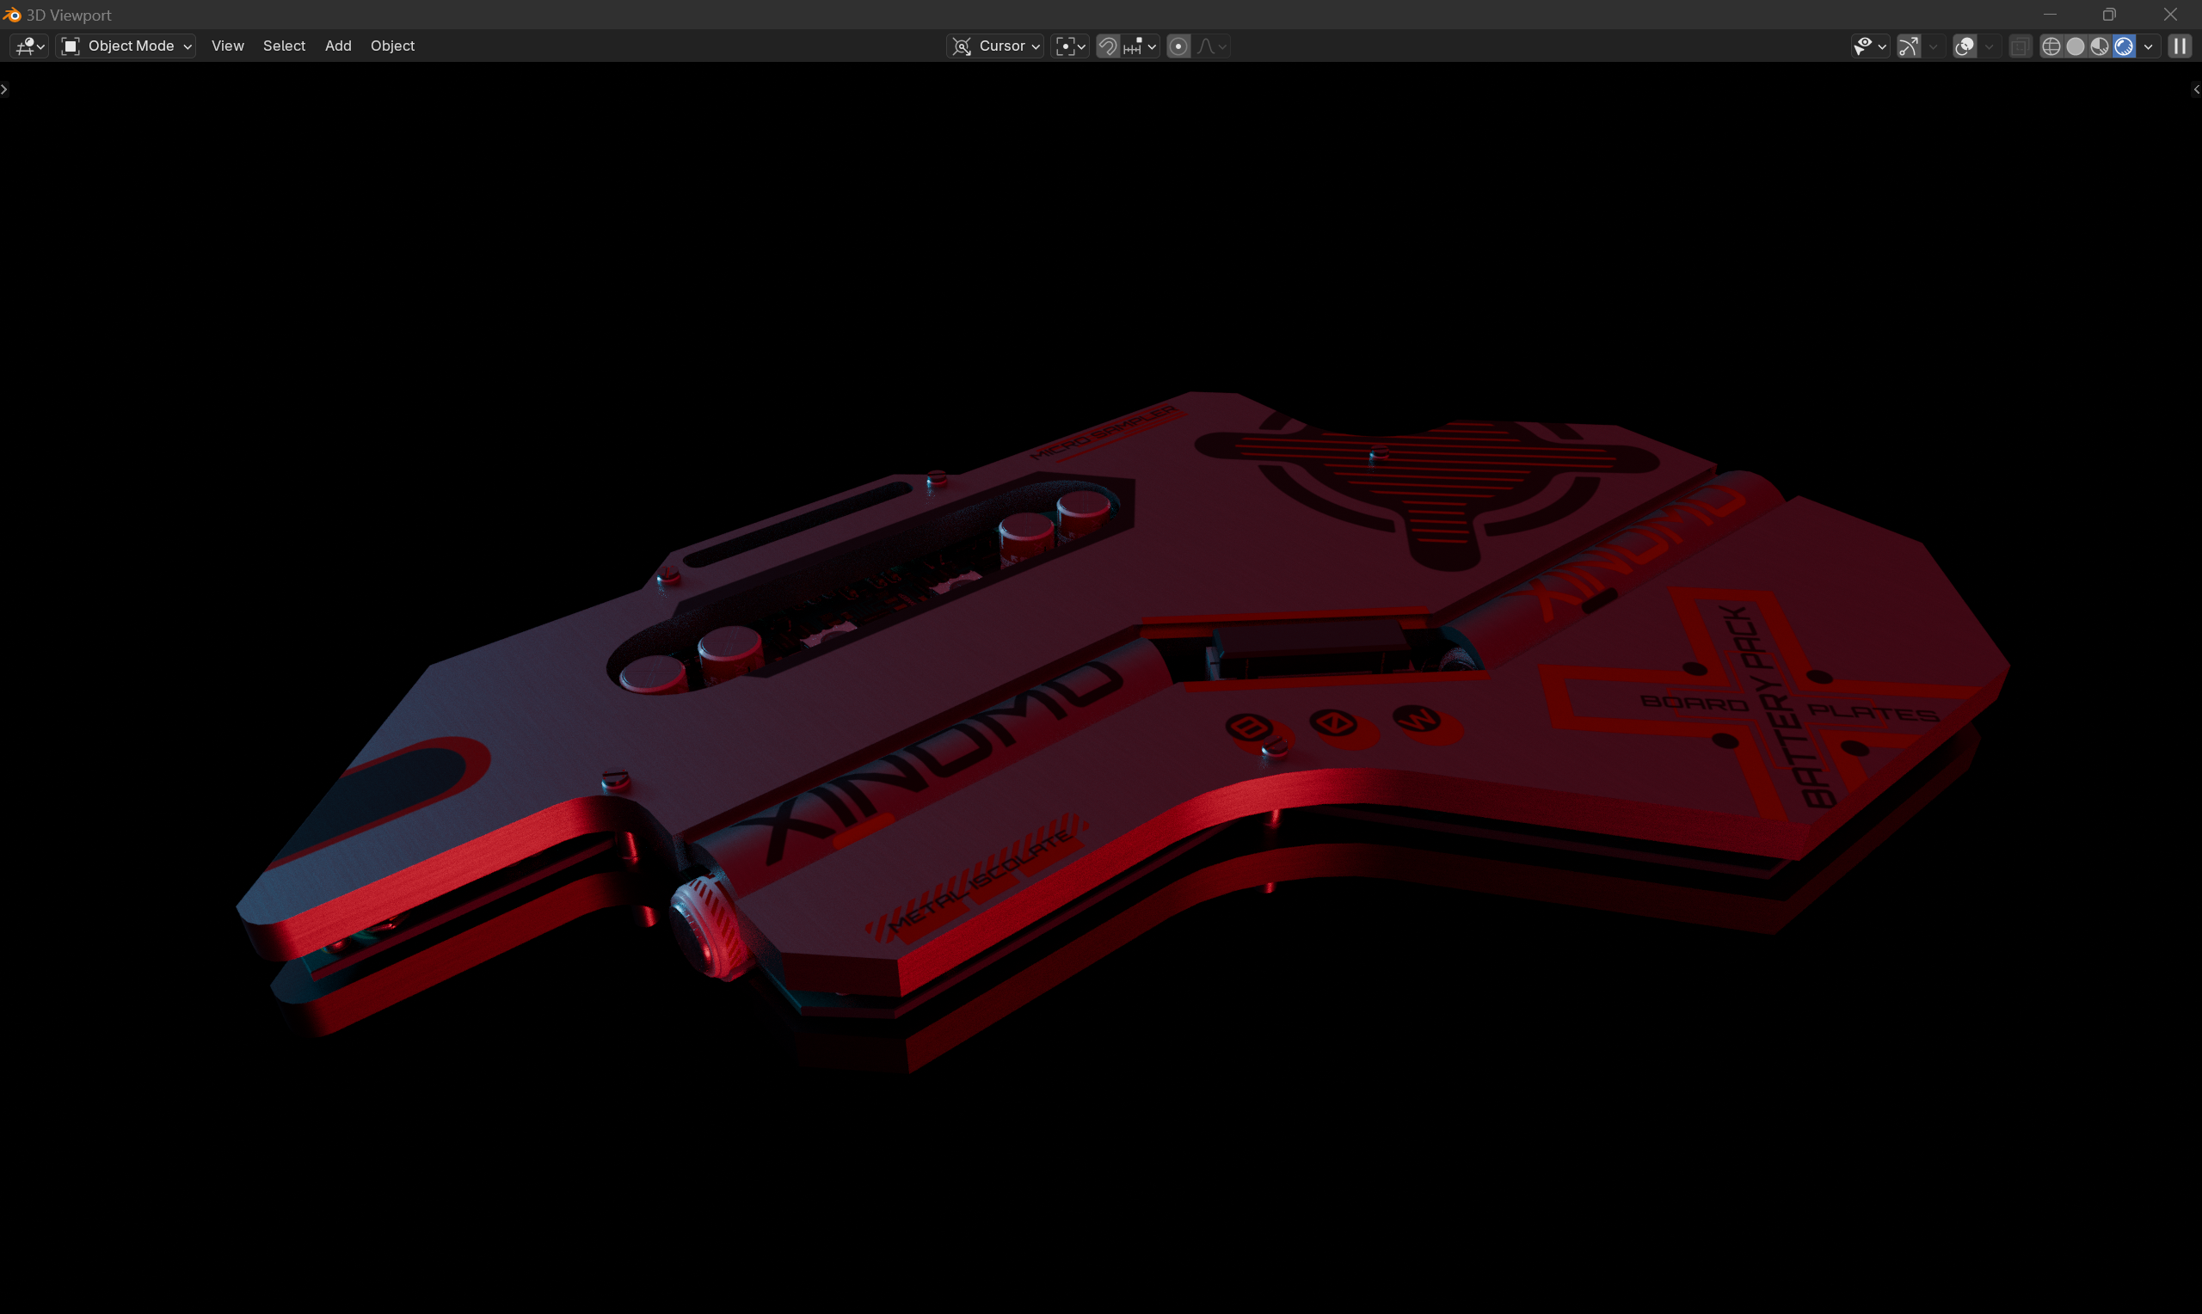Toggle proportional editing
The image size is (2202, 1314).
click(x=1178, y=46)
